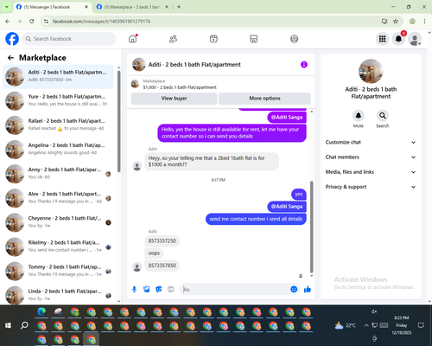This screenshot has width=432, height=346.
Task: Switch to the Marketplace browser tab
Action: (x=132, y=7)
